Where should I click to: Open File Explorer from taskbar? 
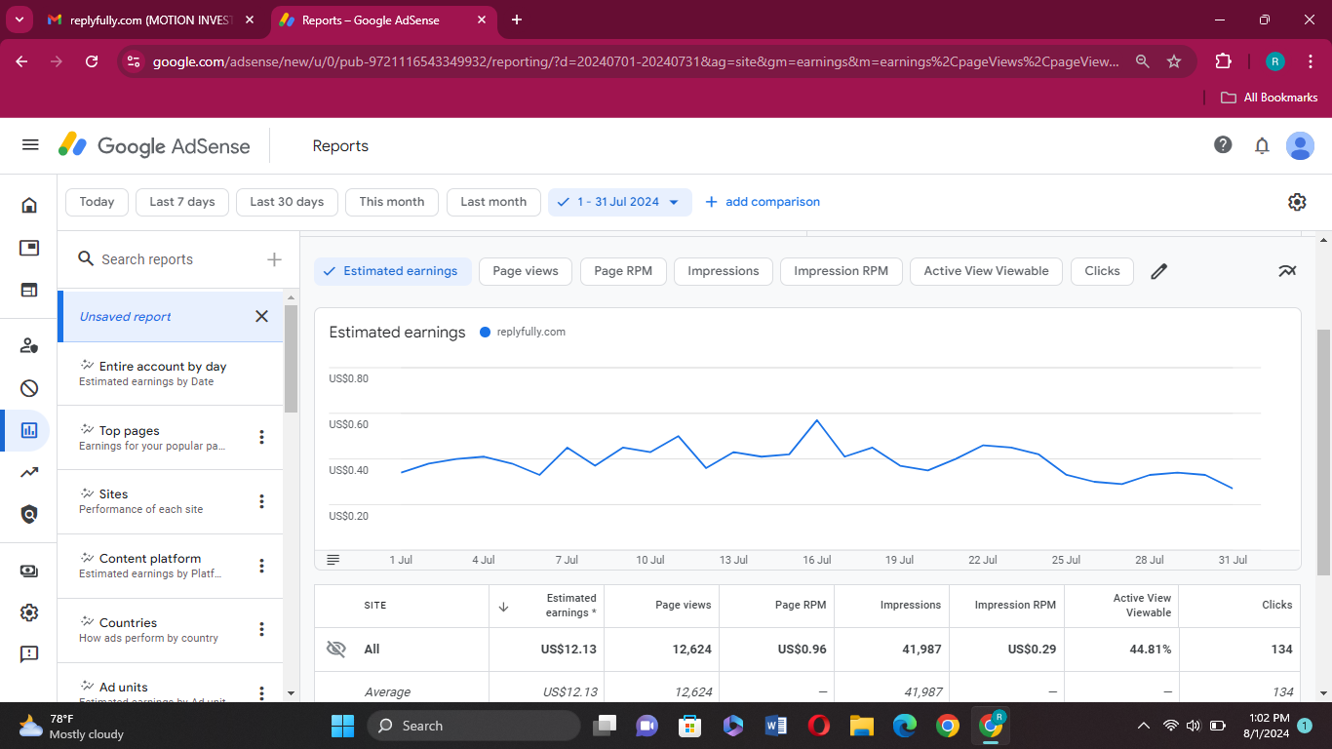click(861, 726)
